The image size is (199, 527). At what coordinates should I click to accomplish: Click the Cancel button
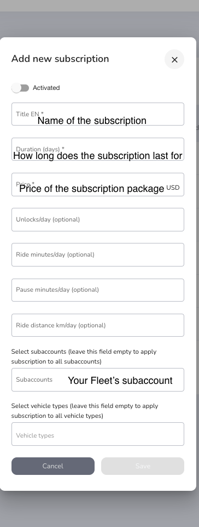click(53, 466)
